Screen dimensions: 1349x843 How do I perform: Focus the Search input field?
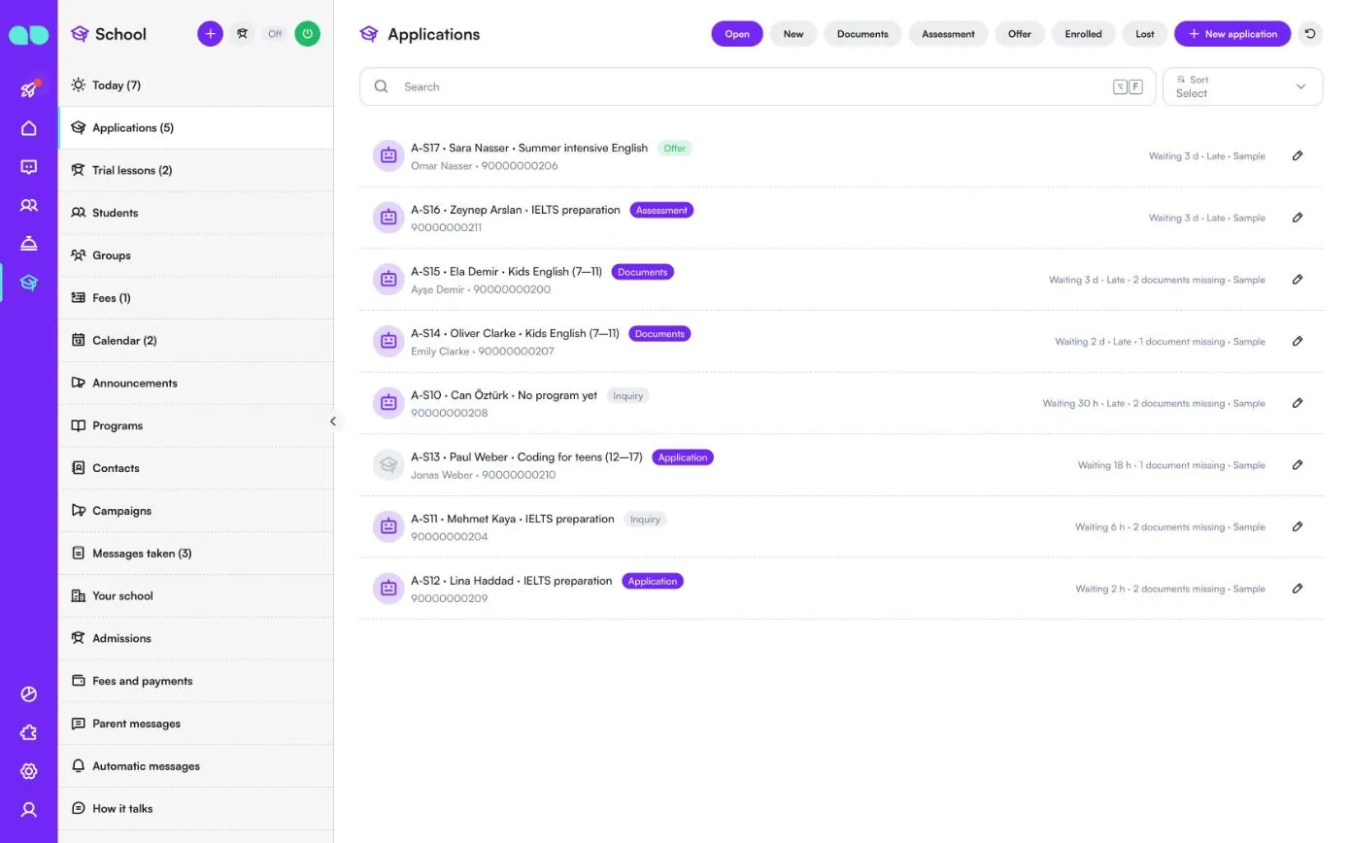click(x=758, y=86)
